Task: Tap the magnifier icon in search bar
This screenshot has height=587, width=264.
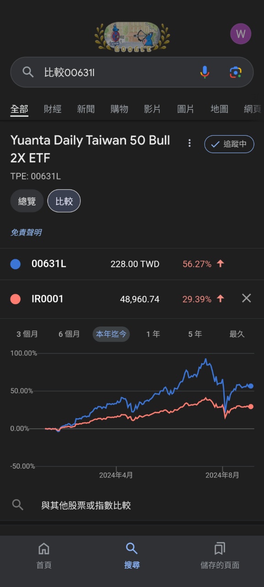Action: click(28, 72)
